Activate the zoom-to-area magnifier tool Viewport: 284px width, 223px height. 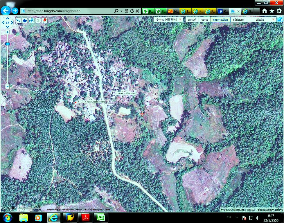coord(31,20)
